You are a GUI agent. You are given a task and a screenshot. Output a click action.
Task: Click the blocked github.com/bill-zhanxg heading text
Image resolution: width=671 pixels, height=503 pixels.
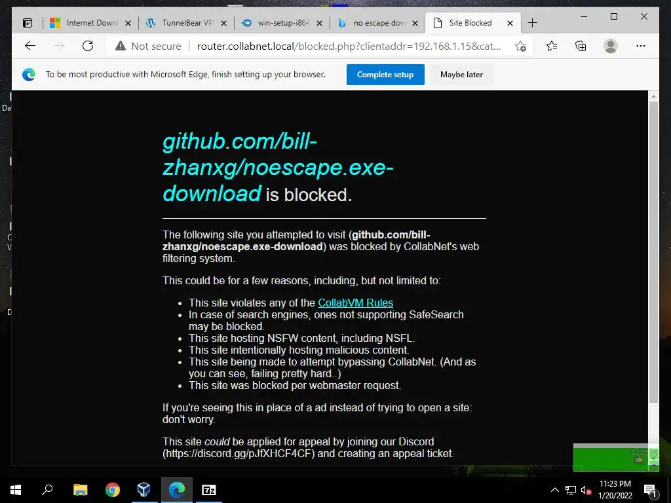tap(278, 167)
